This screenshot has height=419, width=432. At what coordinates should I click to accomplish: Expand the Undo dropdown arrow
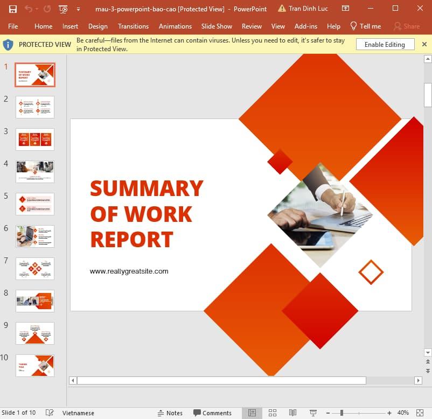coord(36,9)
